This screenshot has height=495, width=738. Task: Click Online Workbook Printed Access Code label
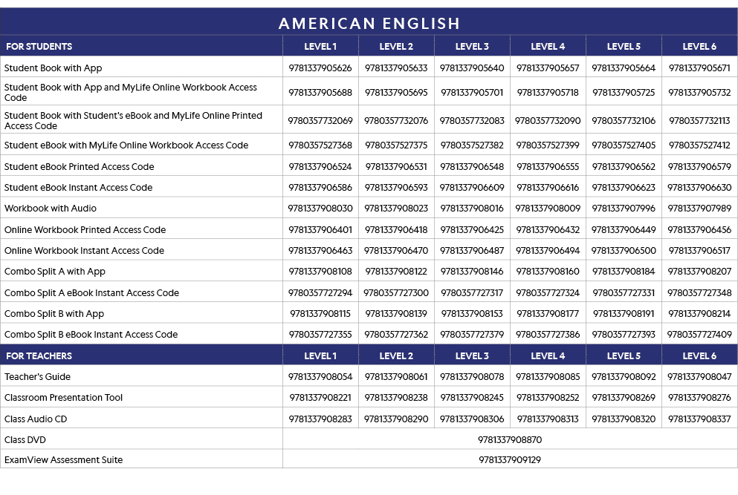point(85,230)
